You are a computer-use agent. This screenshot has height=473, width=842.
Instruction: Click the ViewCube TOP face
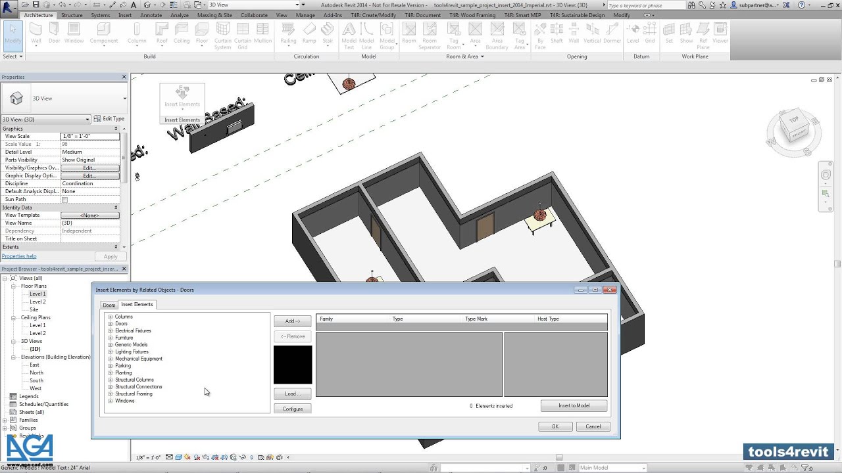[794, 120]
